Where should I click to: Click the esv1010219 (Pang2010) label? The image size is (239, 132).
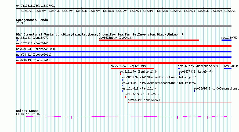[139, 88]
